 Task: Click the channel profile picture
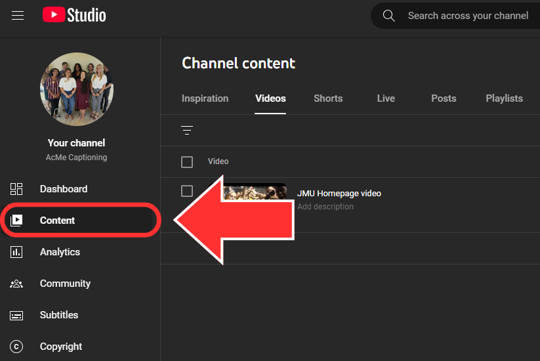click(x=77, y=89)
